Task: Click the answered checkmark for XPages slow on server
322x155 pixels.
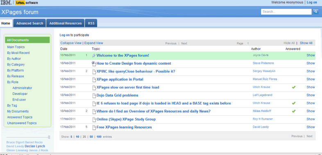Action: (x=294, y=87)
